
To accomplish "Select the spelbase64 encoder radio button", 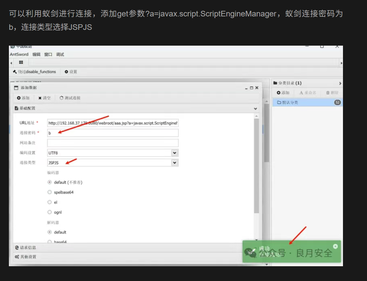I will pyautogui.click(x=50, y=192).
